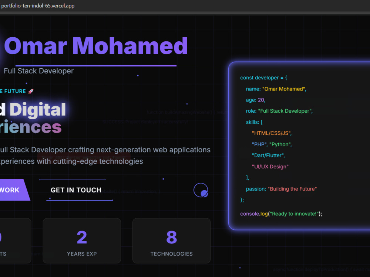Viewport: 370px width, 277px height.
Task: Click the "Python" skill string
Action: [280, 144]
